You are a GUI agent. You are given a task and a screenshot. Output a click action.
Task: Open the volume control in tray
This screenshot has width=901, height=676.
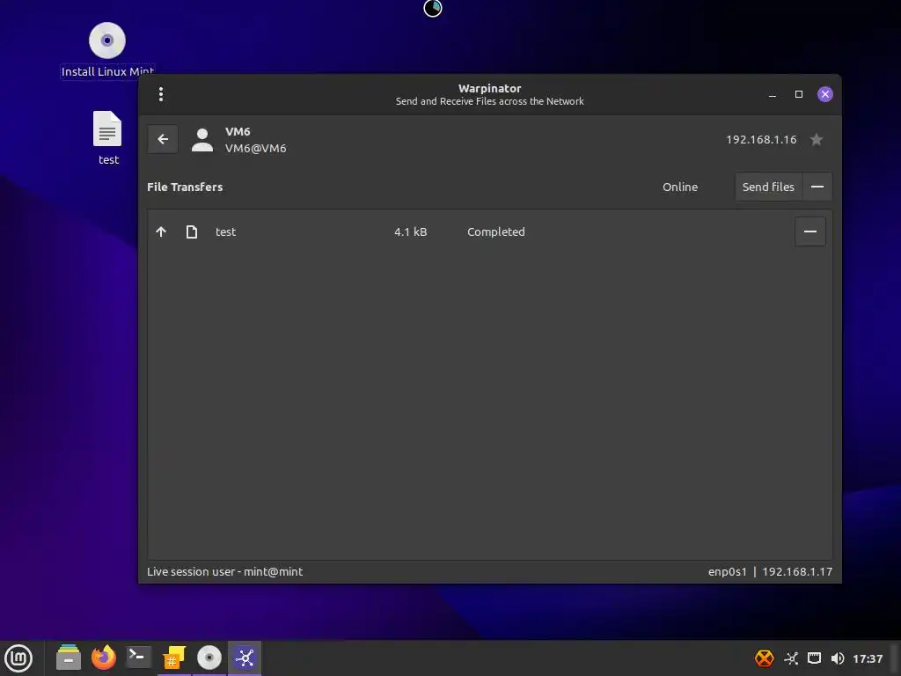[x=838, y=658]
